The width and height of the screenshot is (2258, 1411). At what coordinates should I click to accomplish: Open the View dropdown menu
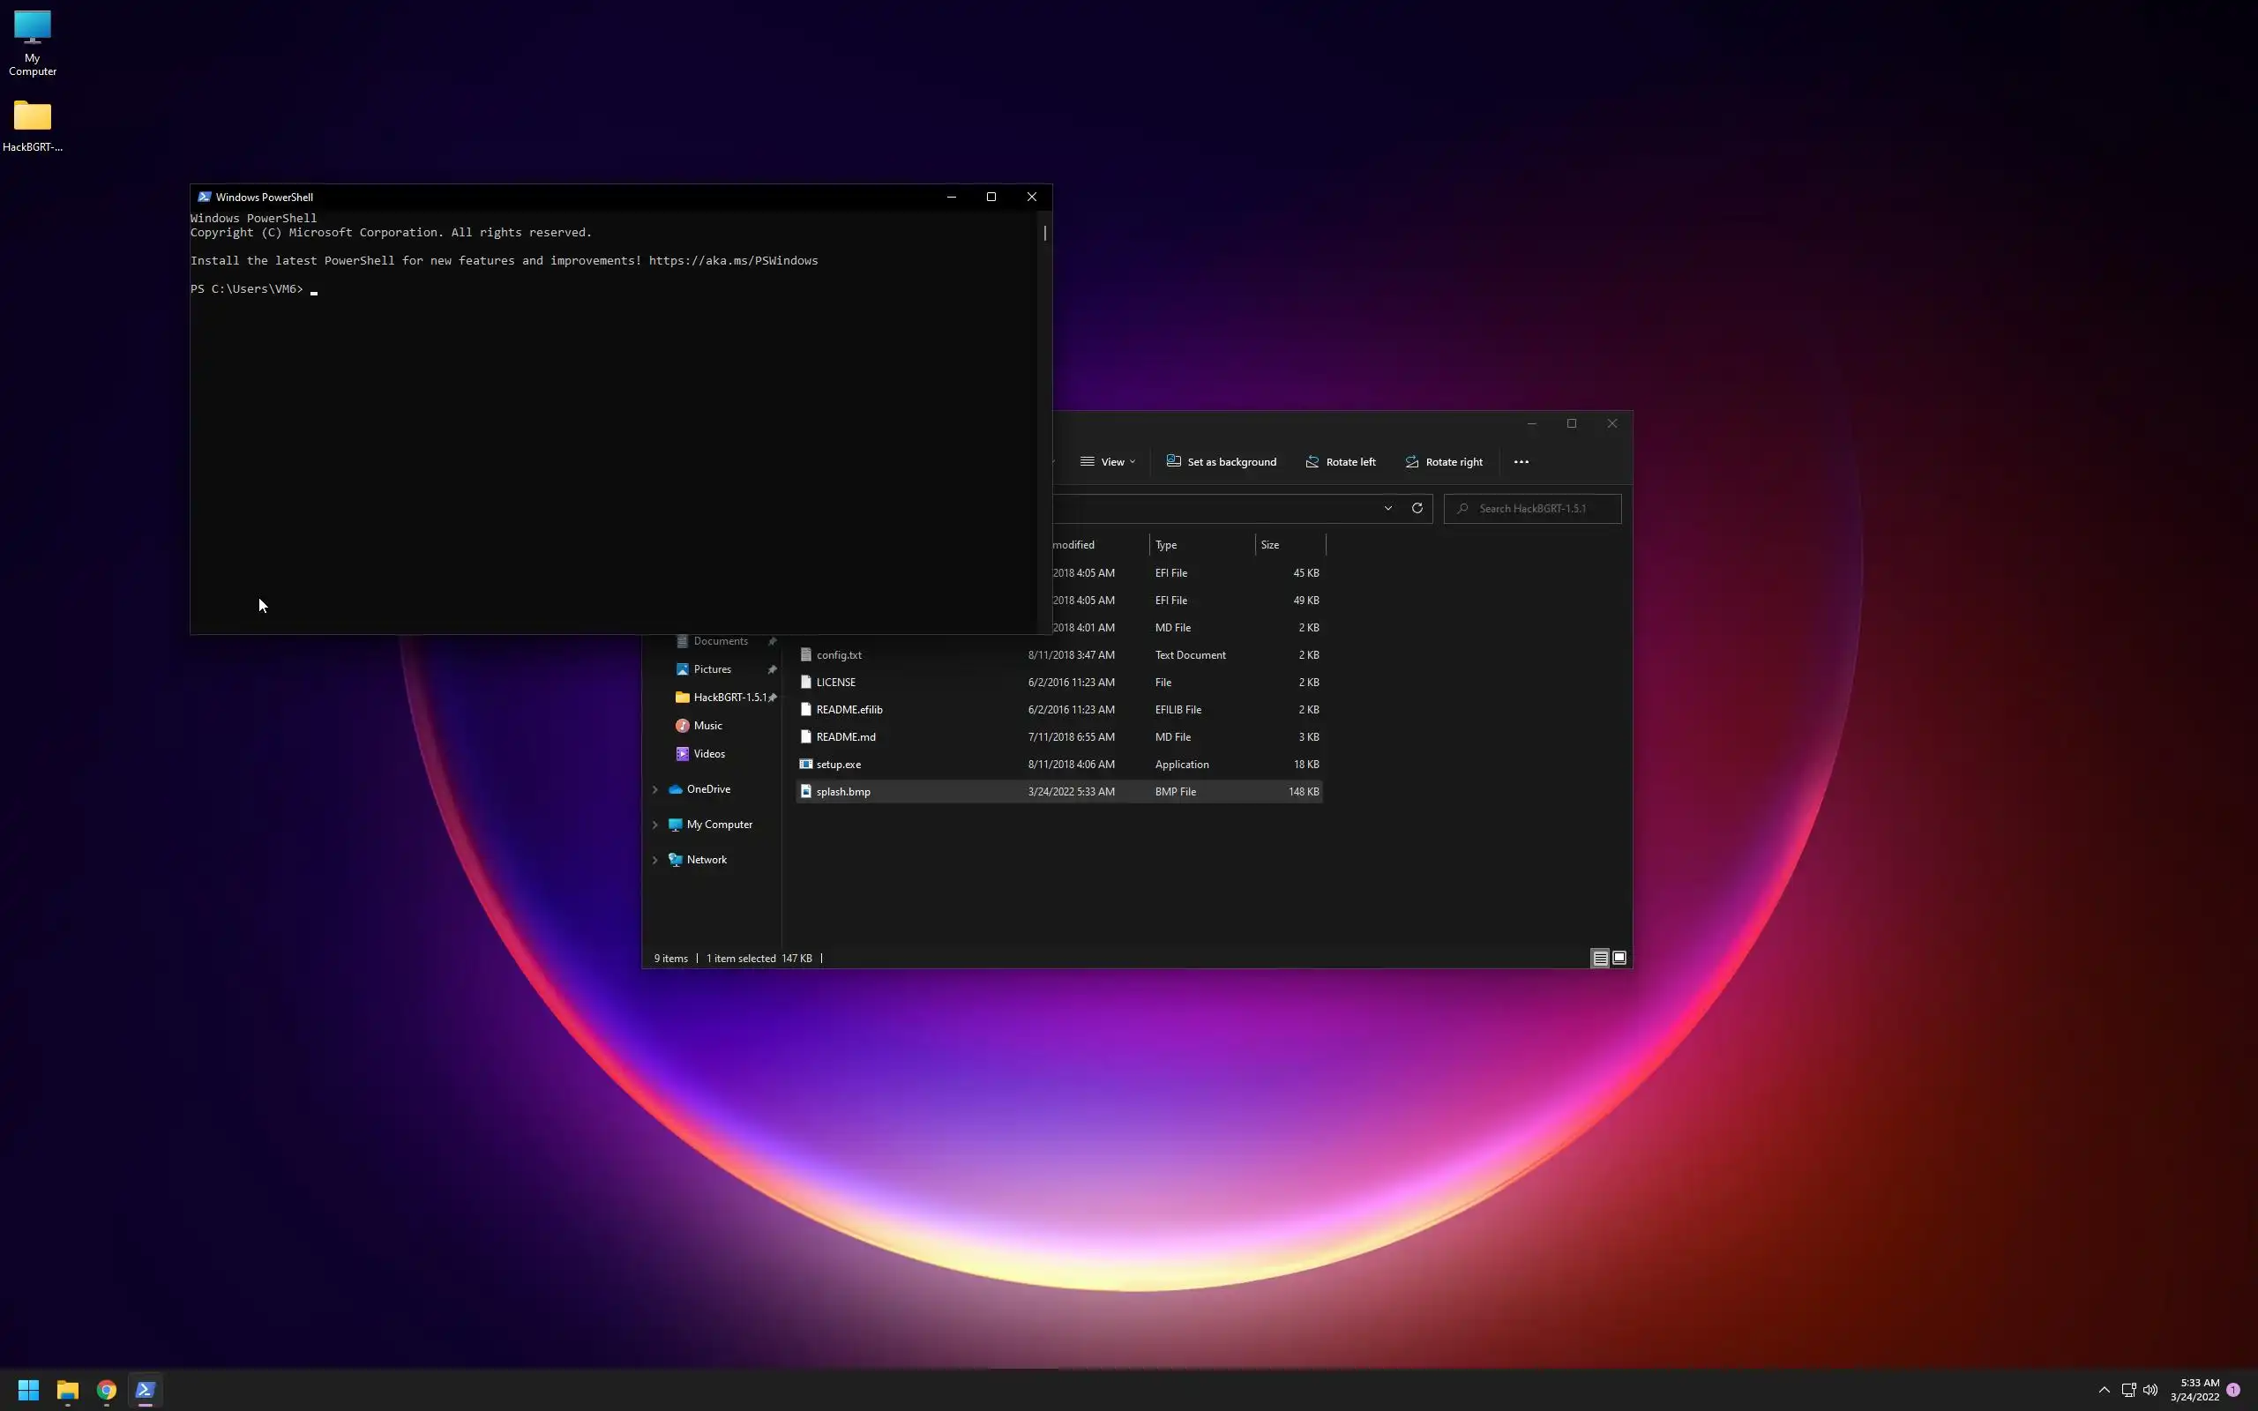click(1108, 462)
